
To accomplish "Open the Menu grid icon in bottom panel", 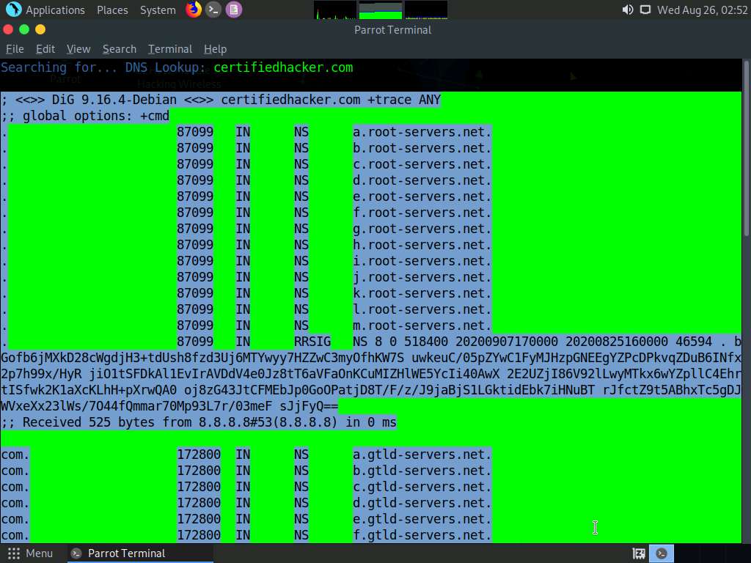I will 14,553.
